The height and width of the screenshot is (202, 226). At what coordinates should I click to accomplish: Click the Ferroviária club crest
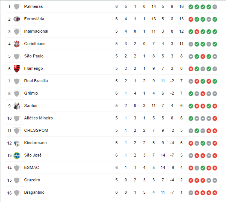coord(16,19)
